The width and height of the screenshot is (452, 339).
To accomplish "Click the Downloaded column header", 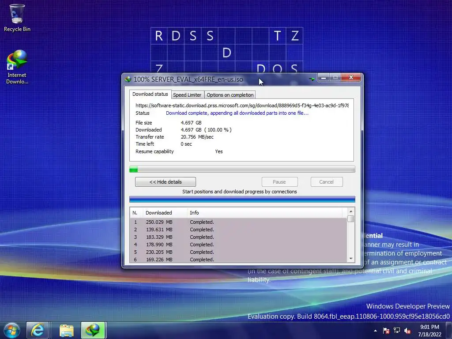I will (165, 213).
